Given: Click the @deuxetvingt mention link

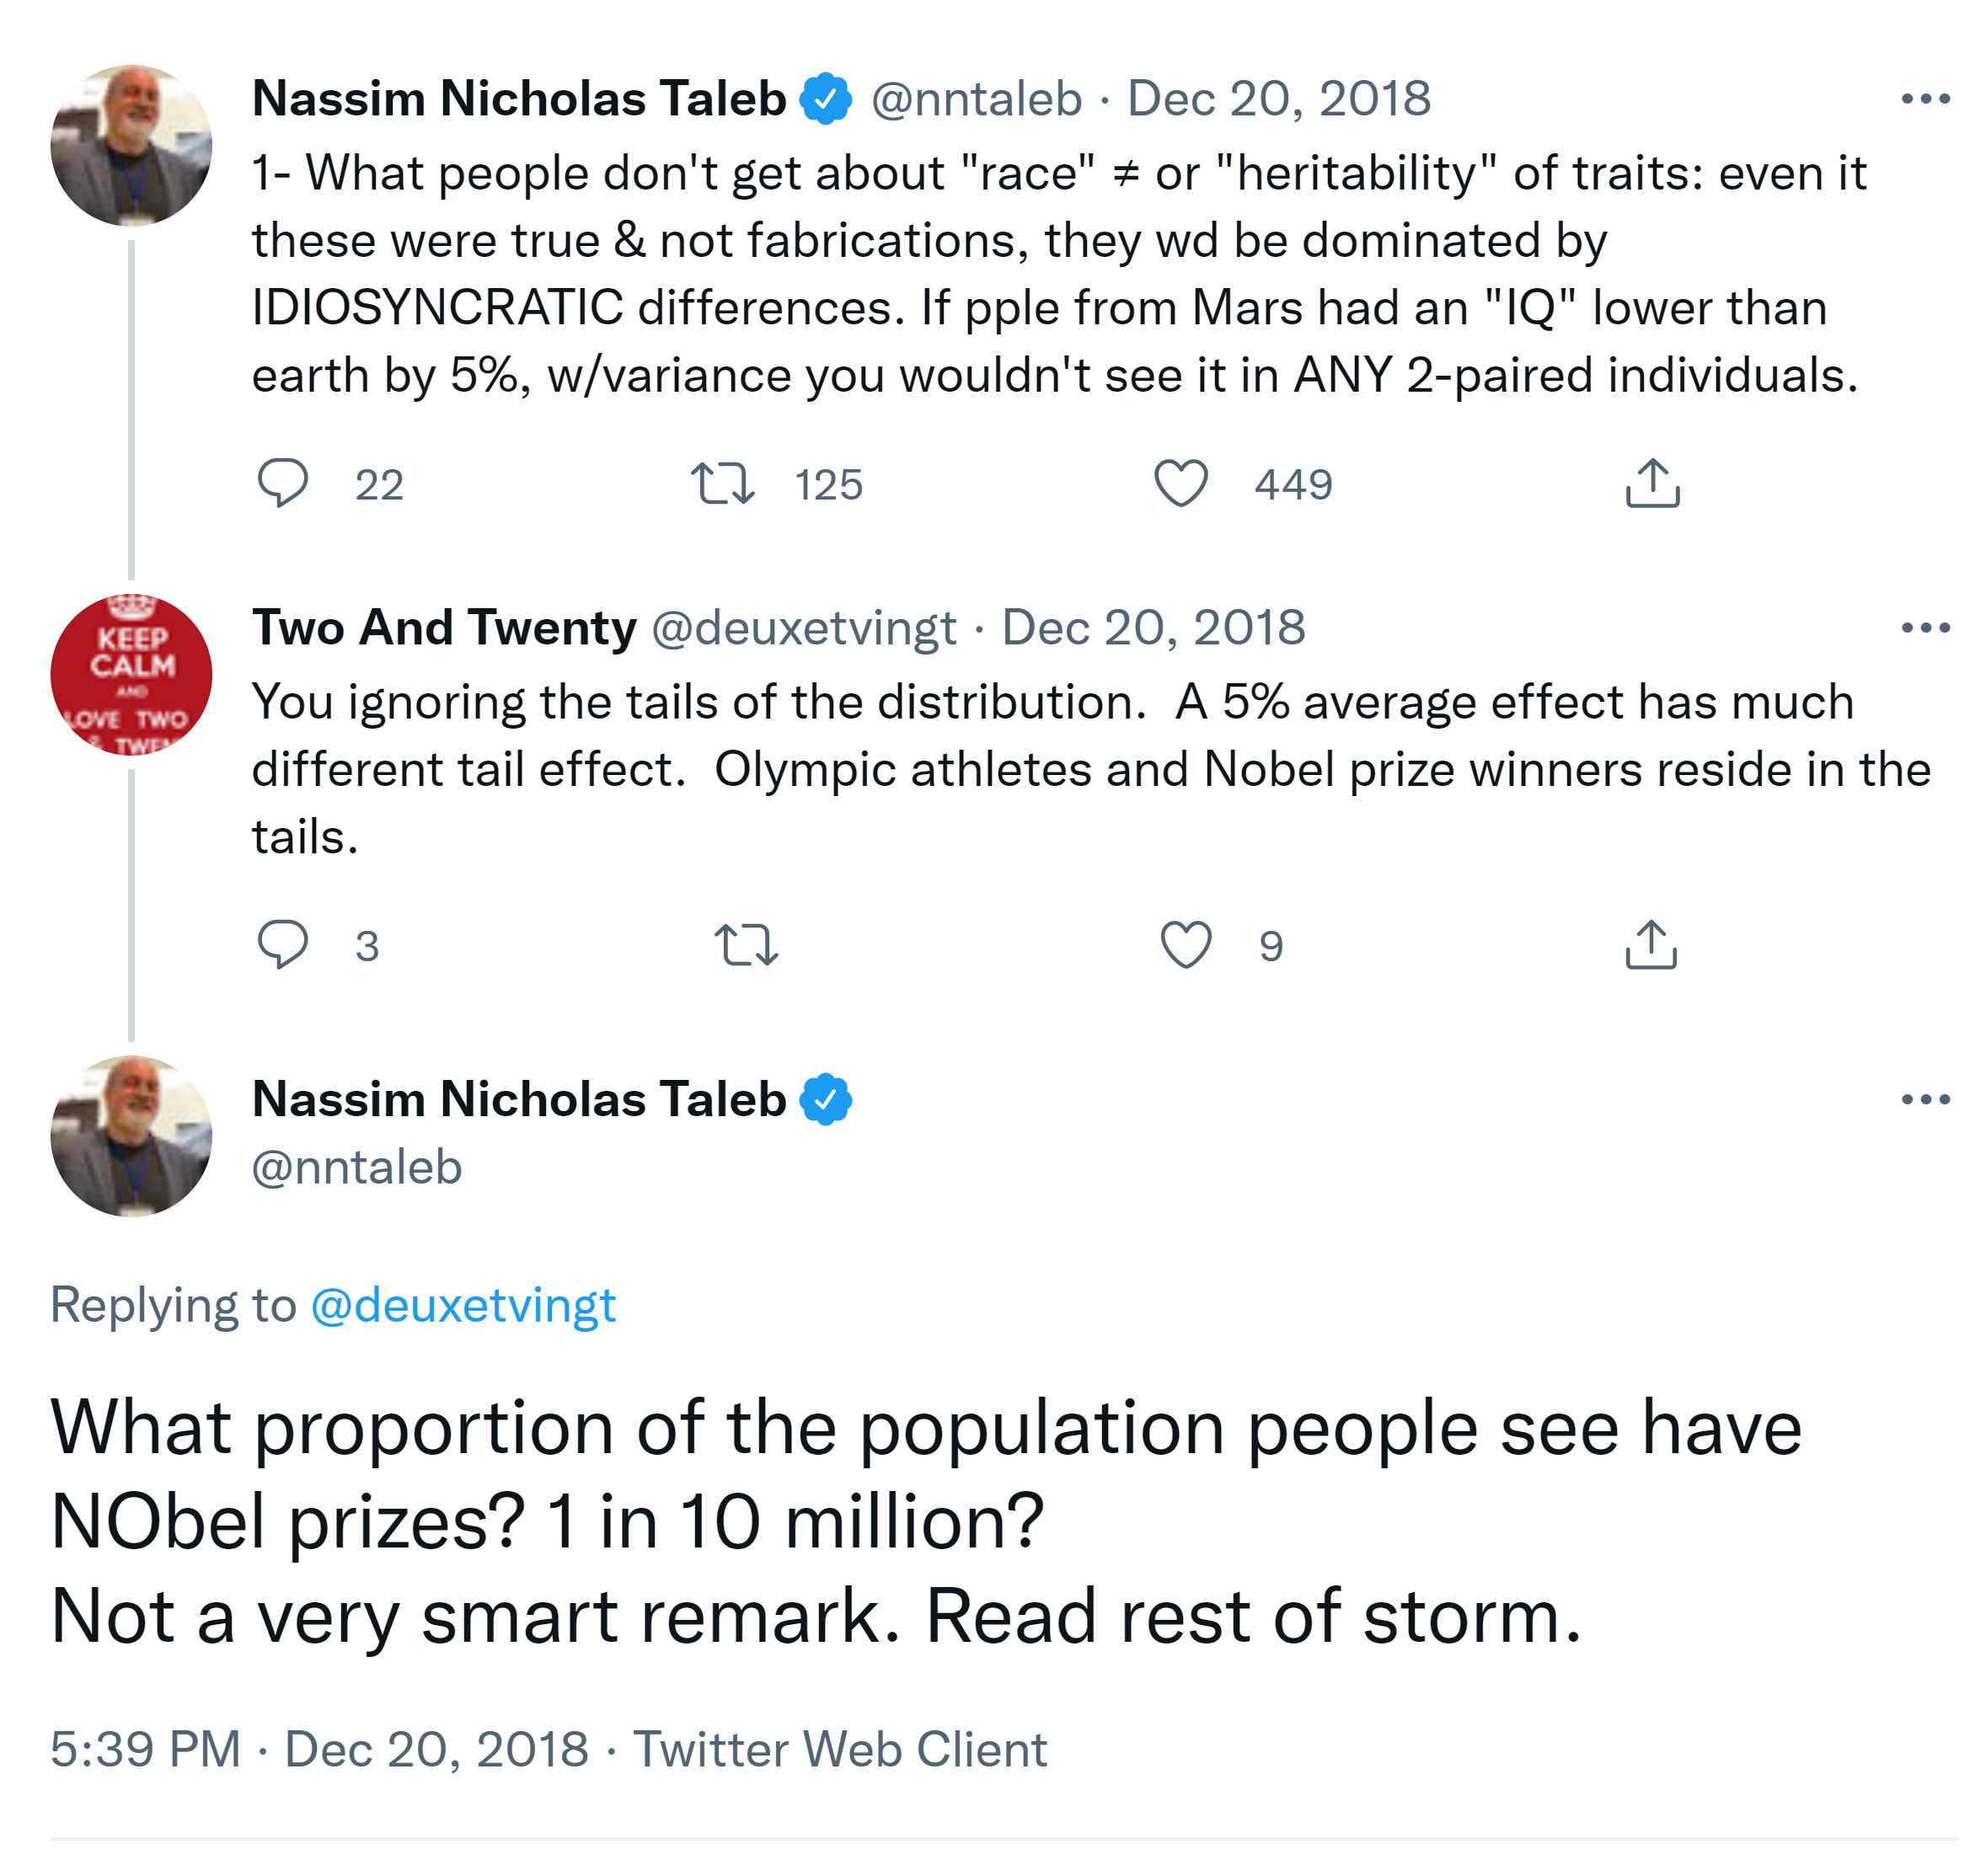Looking at the screenshot, I should (463, 1305).
